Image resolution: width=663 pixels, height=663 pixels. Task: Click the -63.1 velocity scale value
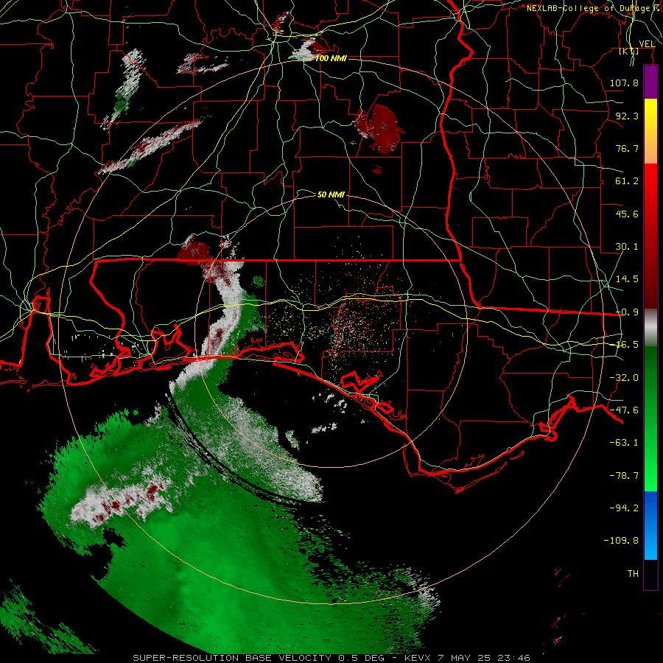coord(624,443)
